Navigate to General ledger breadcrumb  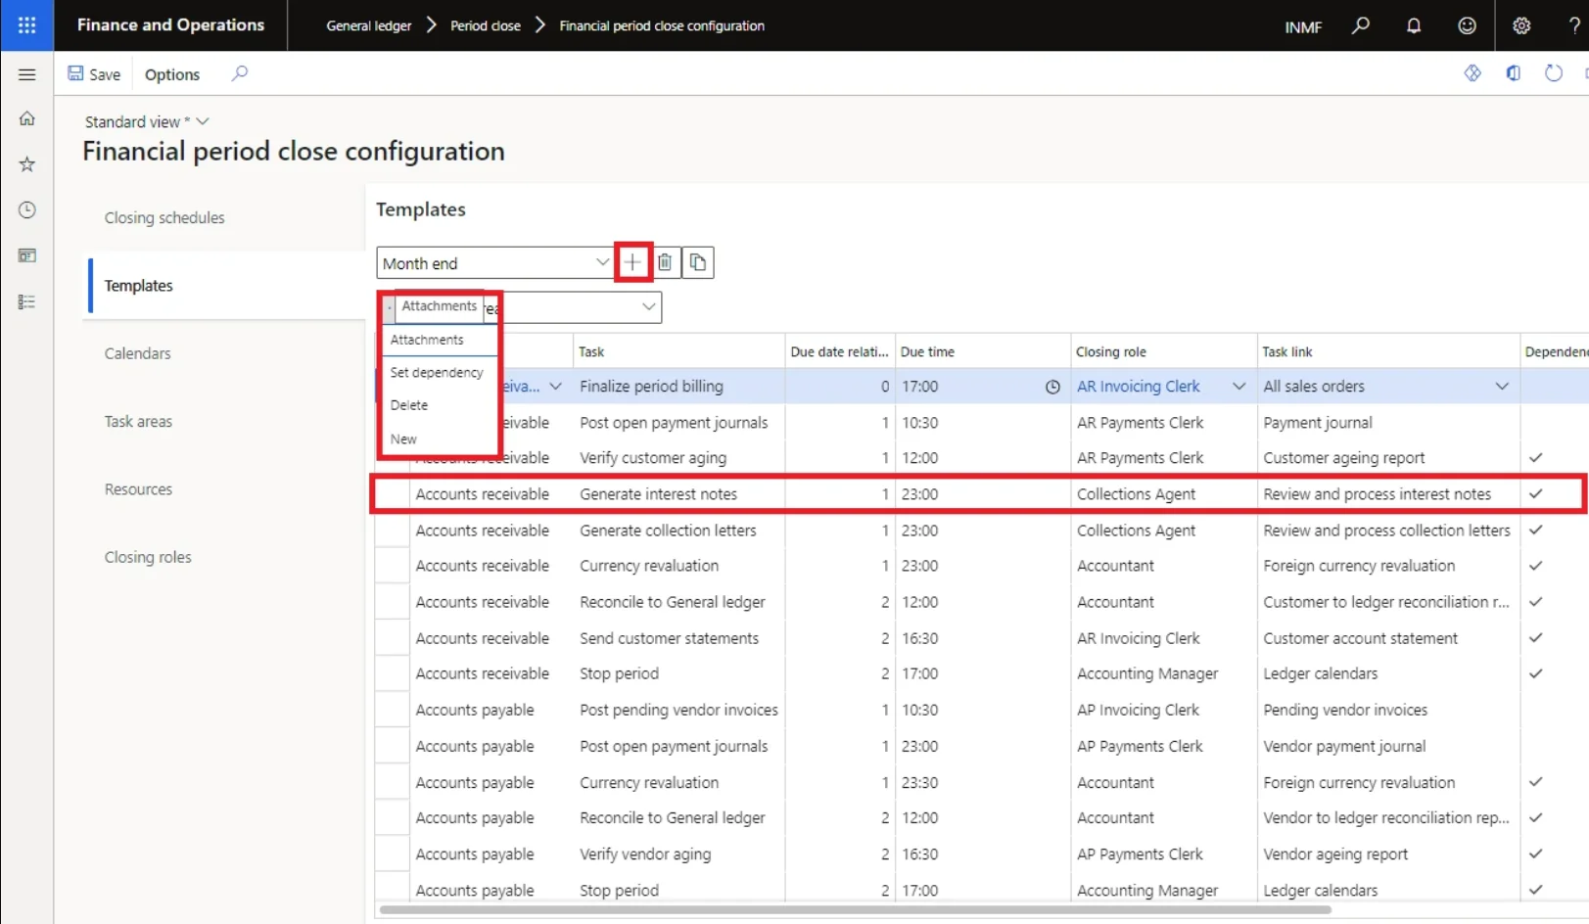pyautogui.click(x=369, y=25)
